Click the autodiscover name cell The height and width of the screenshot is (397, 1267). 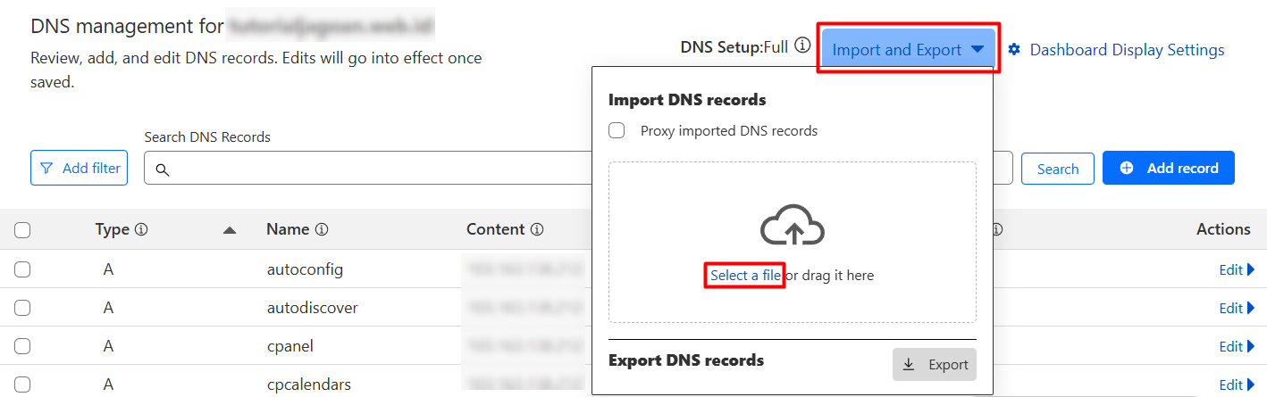click(x=312, y=308)
